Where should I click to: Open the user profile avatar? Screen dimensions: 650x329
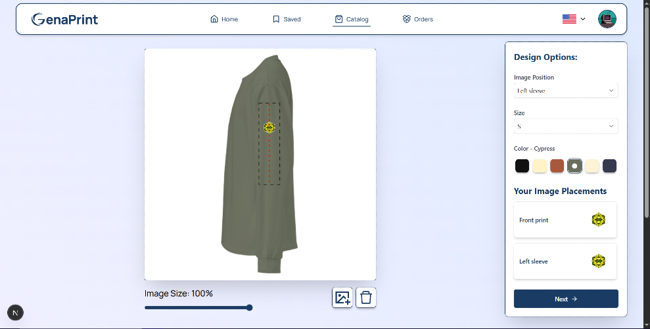click(x=607, y=19)
